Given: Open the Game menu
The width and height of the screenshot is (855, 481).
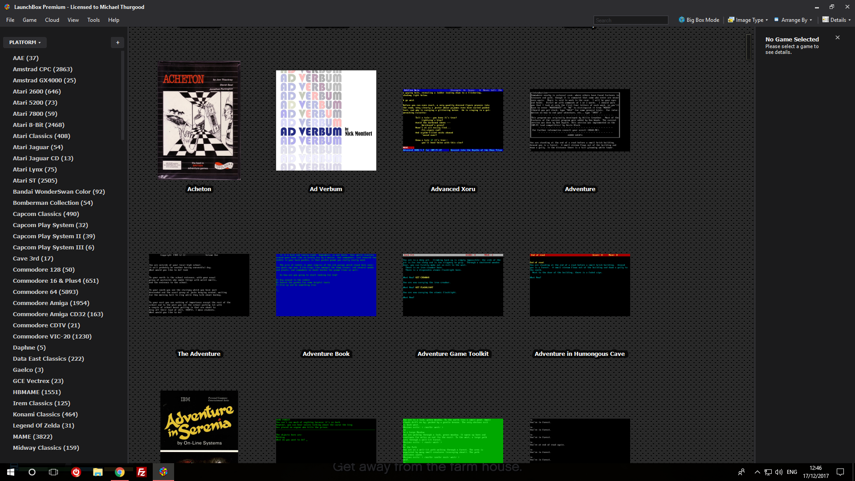Looking at the screenshot, I should click(x=29, y=20).
